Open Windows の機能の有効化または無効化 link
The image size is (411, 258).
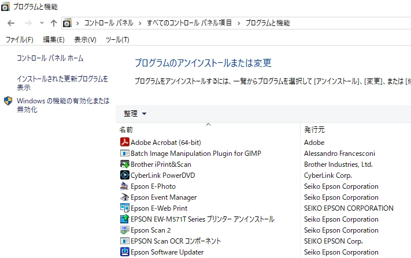click(63, 105)
